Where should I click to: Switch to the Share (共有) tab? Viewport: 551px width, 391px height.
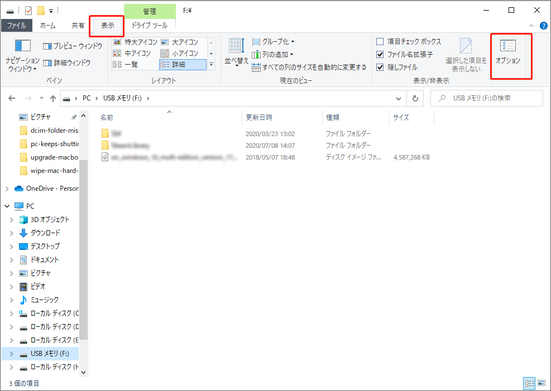(78, 25)
